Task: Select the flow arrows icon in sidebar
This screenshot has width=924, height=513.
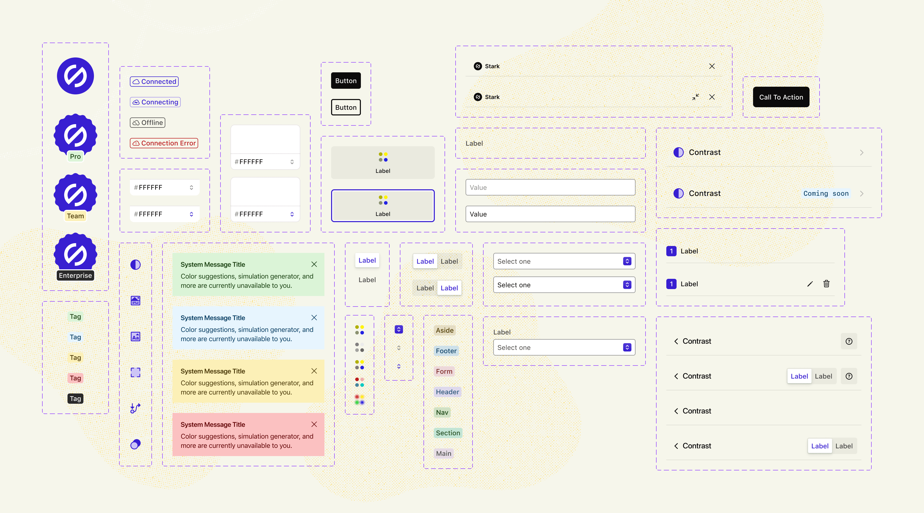Action: [135, 408]
